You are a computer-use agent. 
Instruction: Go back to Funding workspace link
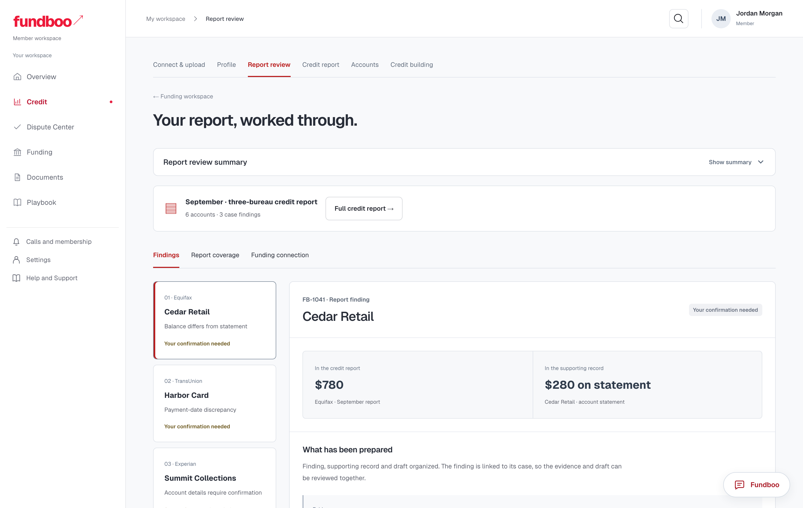point(183,96)
